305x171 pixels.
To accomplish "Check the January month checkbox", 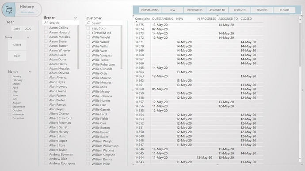I will 9,76.
